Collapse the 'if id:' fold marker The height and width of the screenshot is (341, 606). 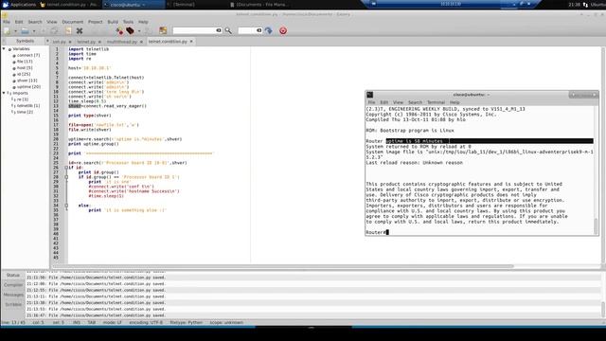[66, 168]
